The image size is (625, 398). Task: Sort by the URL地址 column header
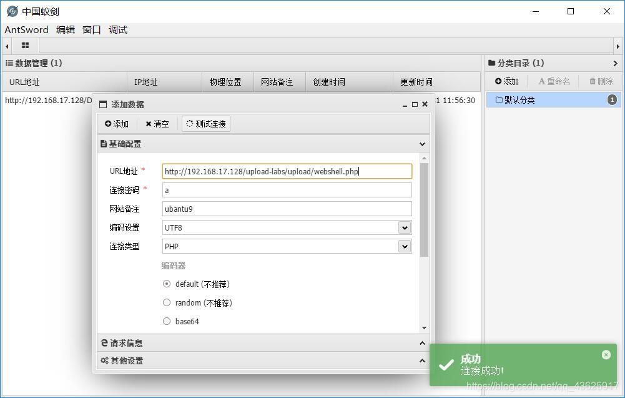64,82
